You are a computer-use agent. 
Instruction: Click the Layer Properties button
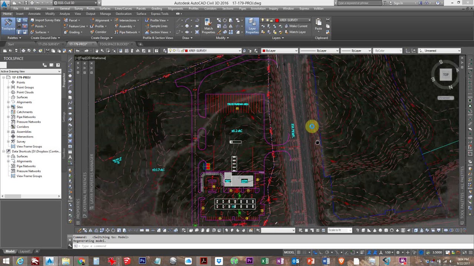click(252, 26)
